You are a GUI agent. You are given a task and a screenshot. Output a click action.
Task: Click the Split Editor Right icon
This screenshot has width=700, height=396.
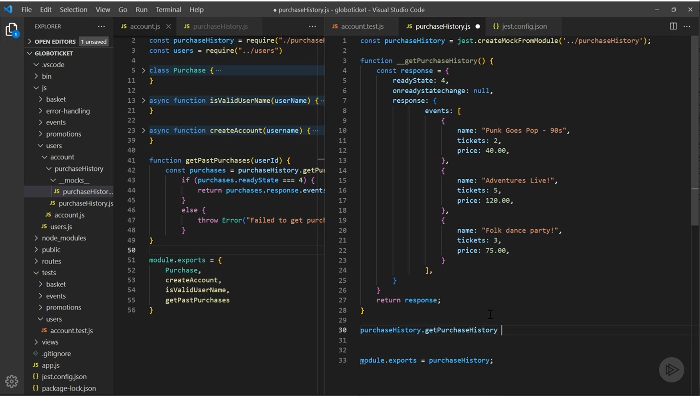click(x=673, y=26)
